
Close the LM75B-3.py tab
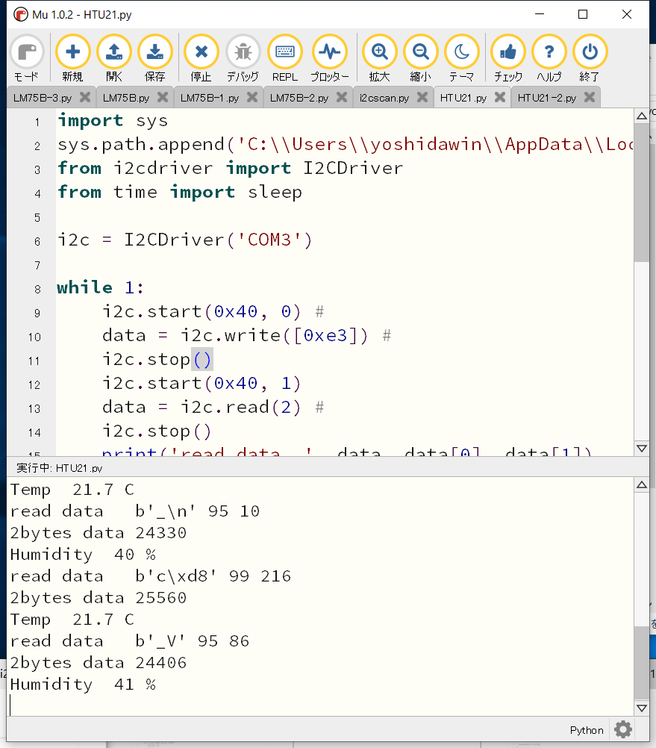point(85,97)
